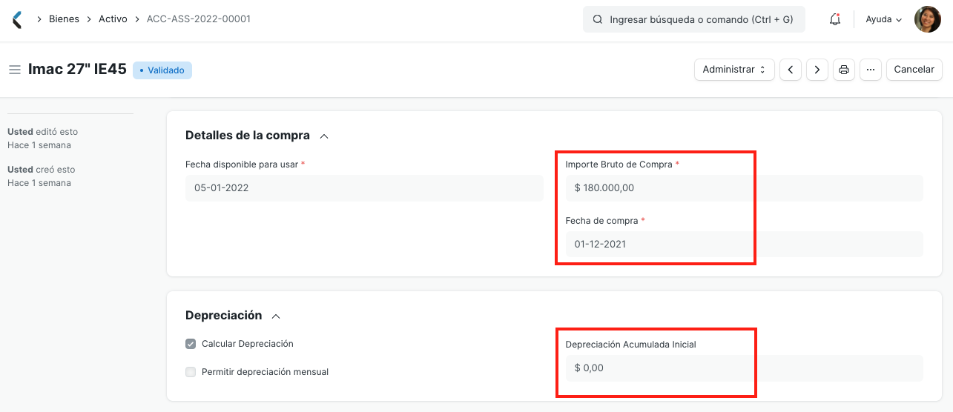Open the three-dot more options menu
This screenshot has height=412, width=953.
(x=870, y=70)
